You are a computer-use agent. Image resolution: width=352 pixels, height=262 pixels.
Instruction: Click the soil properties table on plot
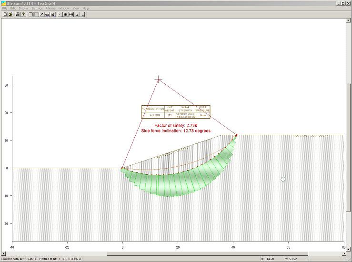175,111
